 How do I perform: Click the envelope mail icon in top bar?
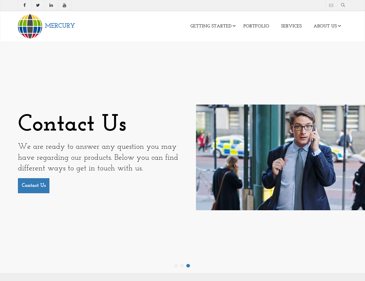[x=331, y=5]
